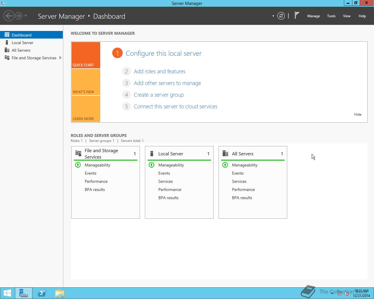Click the taskbar clock showing 12/21/2014
The width and height of the screenshot is (374, 299).
click(x=362, y=293)
